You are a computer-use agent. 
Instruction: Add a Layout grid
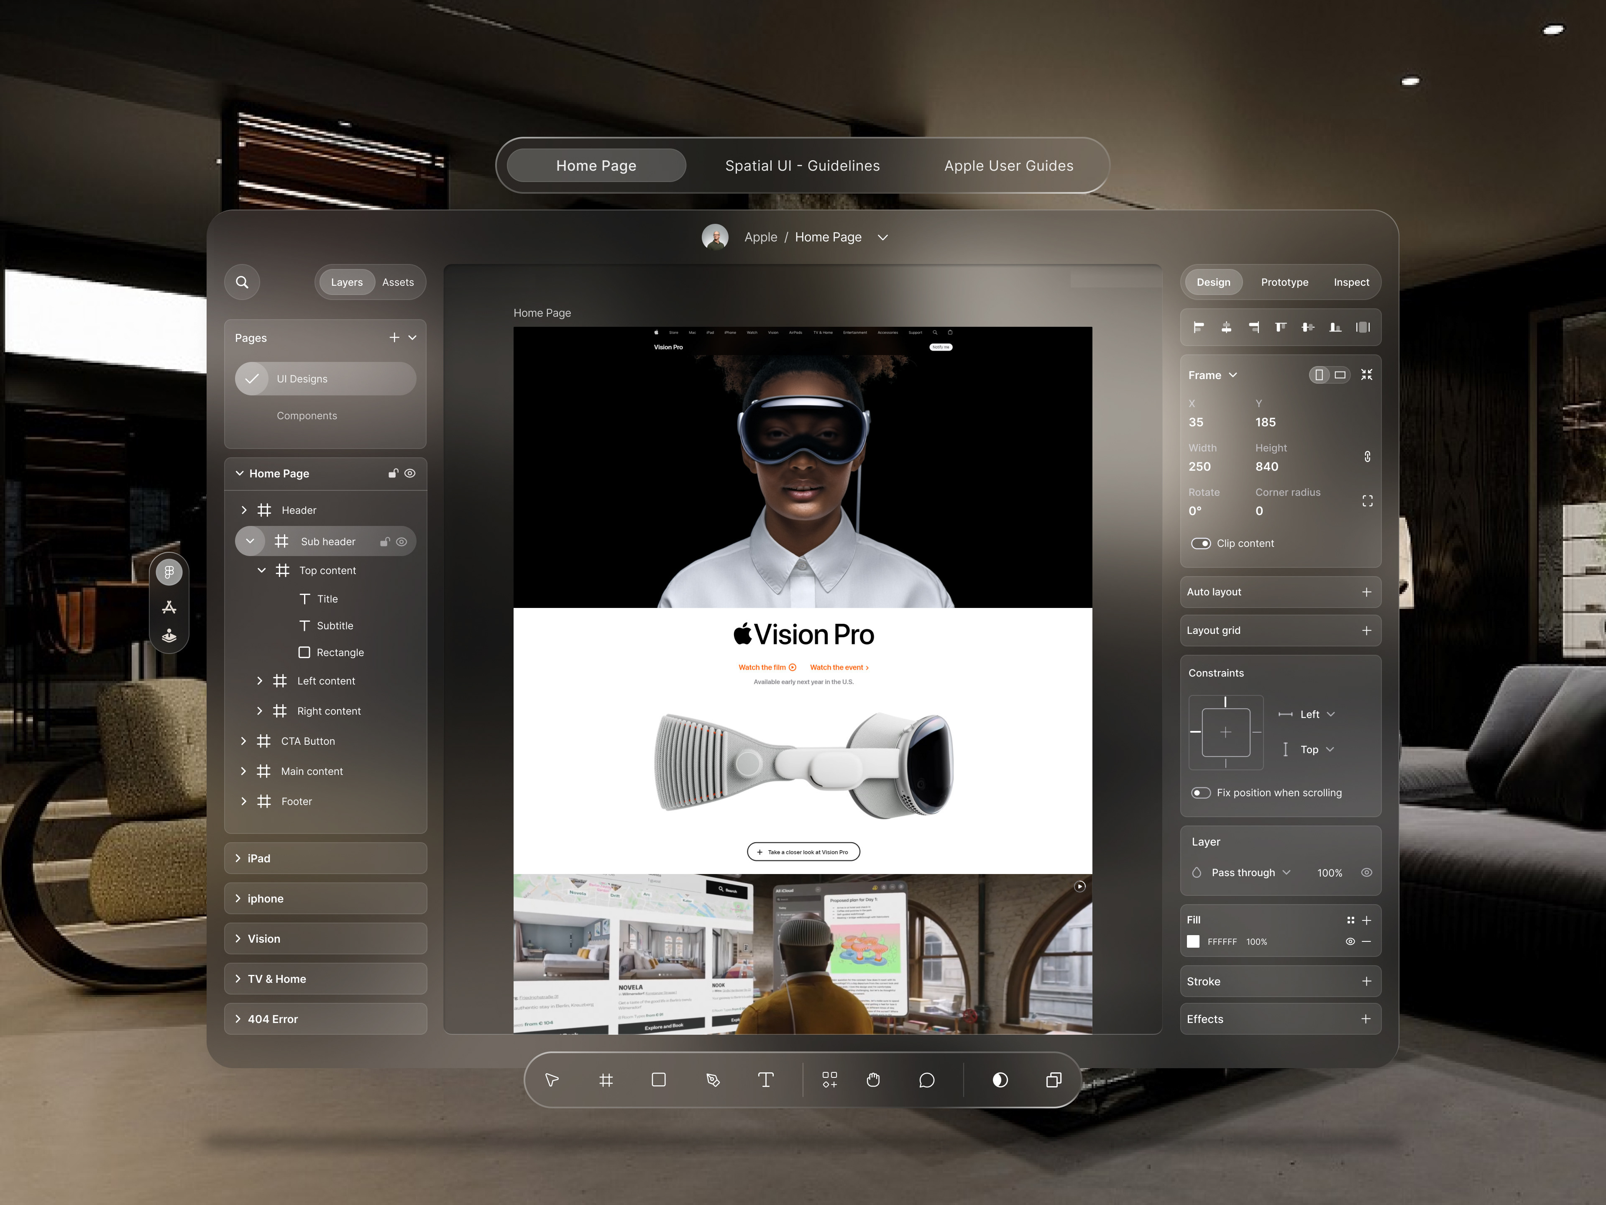click(1366, 631)
